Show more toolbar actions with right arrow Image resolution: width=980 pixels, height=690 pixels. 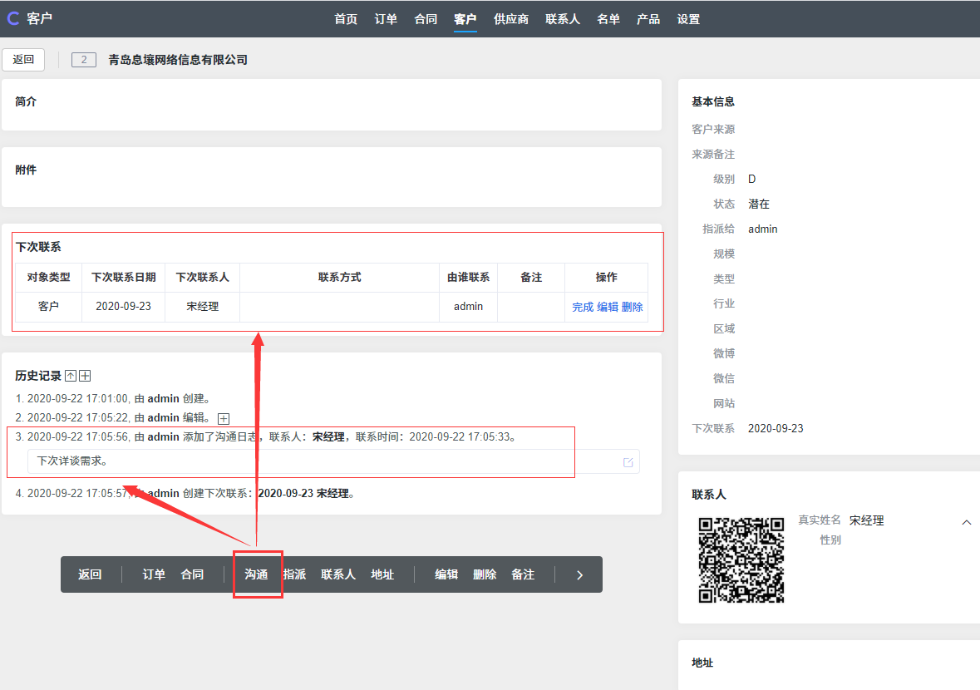[x=579, y=574]
